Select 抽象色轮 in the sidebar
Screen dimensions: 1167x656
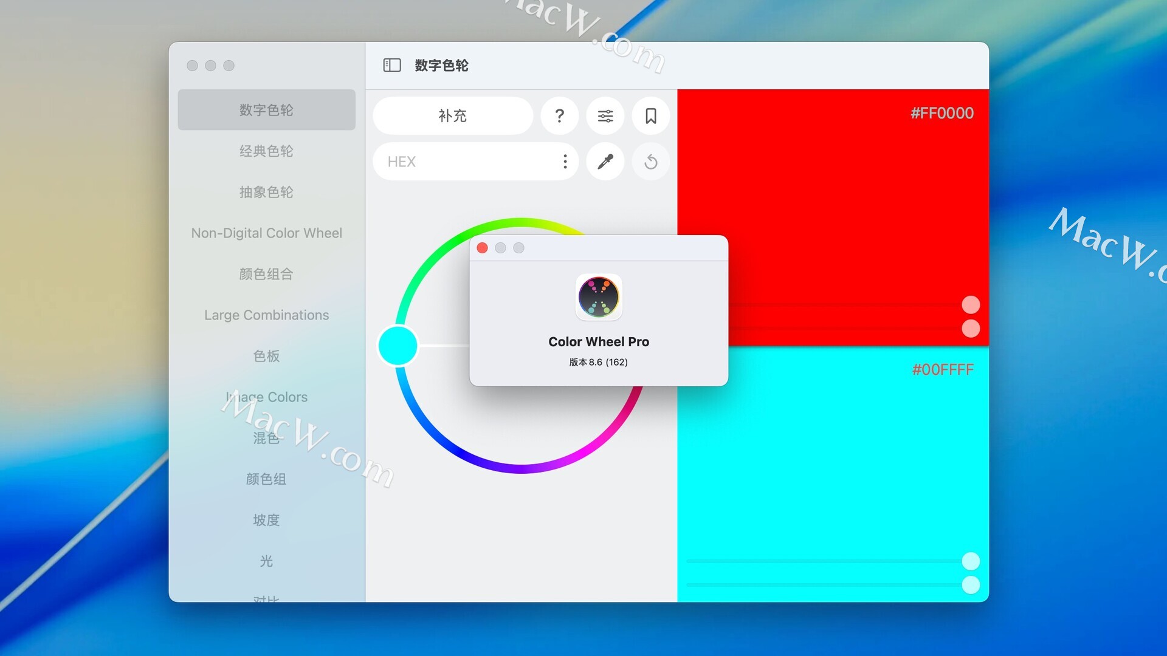[266, 192]
